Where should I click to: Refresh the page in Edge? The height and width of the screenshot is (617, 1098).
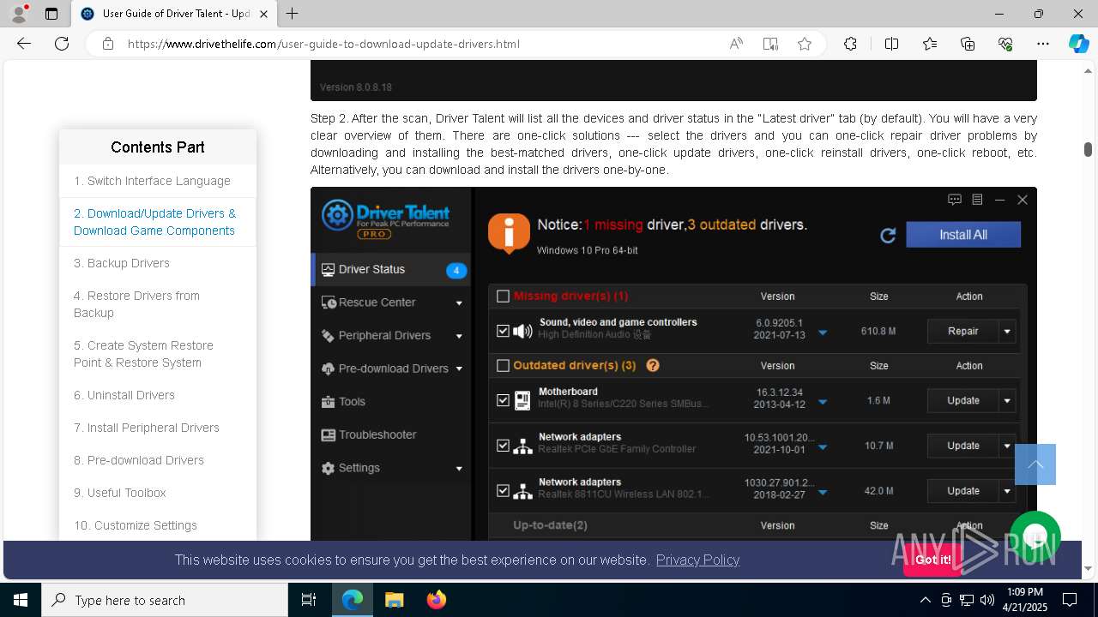(62, 44)
